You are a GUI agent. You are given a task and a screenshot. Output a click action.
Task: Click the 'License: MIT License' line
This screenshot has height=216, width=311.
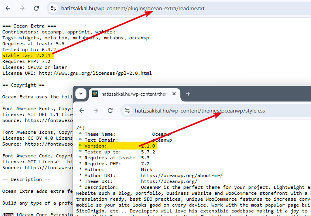37,162
